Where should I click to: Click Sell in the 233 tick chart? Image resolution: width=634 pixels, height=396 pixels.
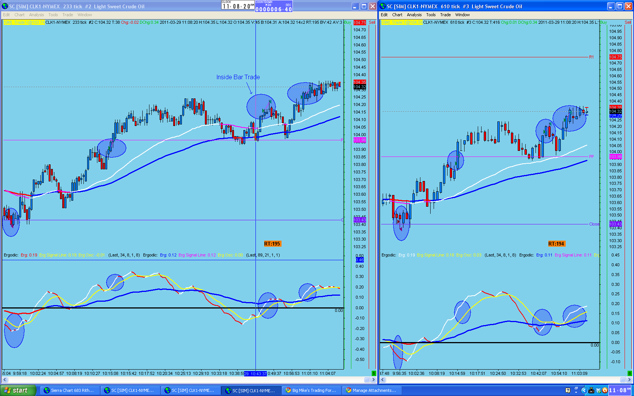(372, 22)
